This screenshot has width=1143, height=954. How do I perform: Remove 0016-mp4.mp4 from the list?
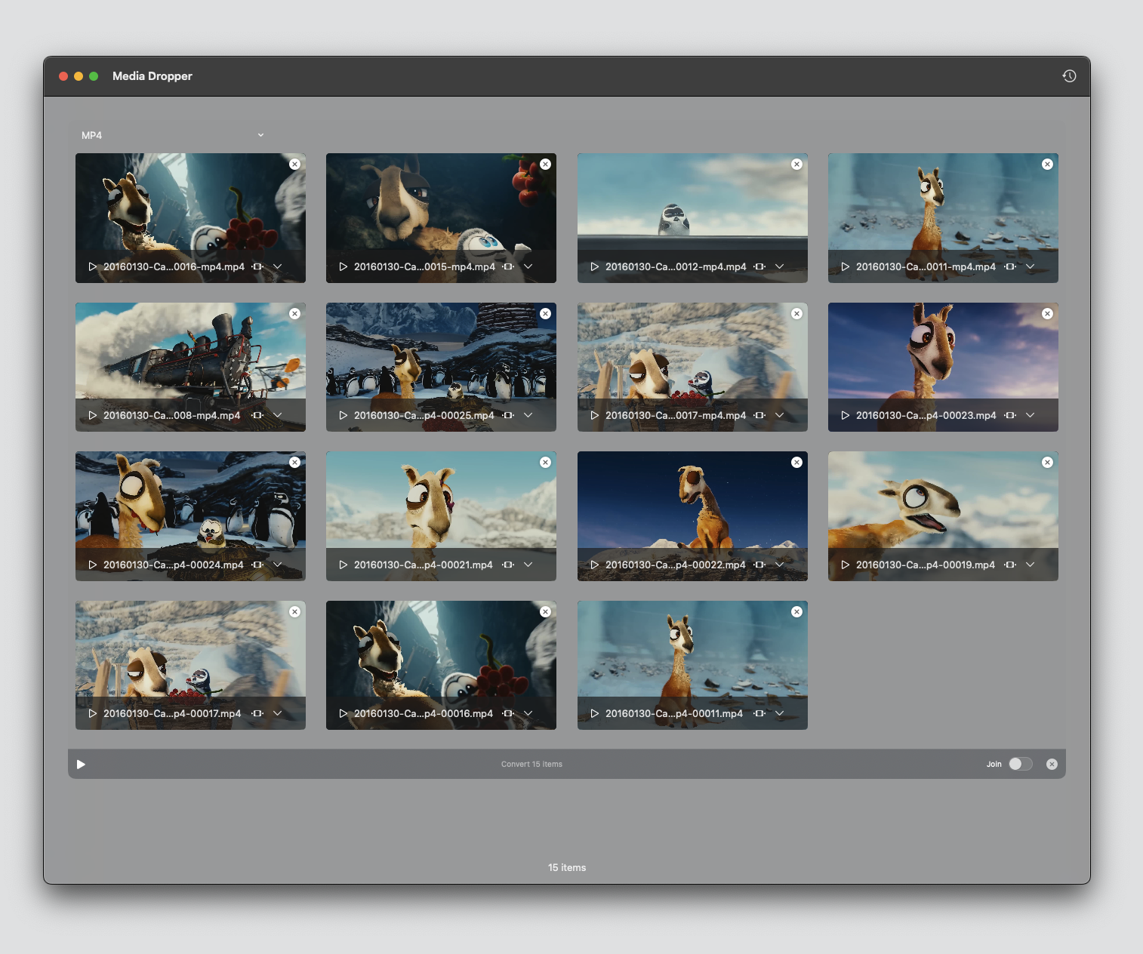[x=294, y=164]
